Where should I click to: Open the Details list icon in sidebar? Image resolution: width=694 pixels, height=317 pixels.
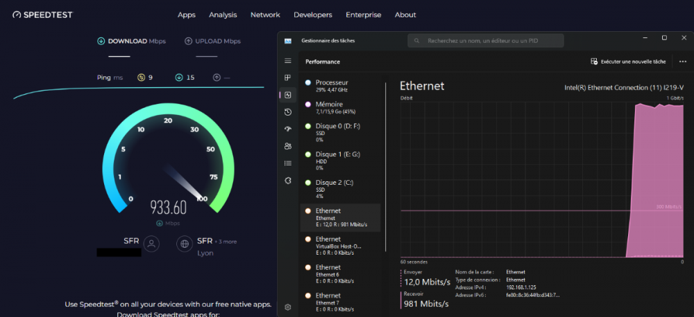[288, 163]
